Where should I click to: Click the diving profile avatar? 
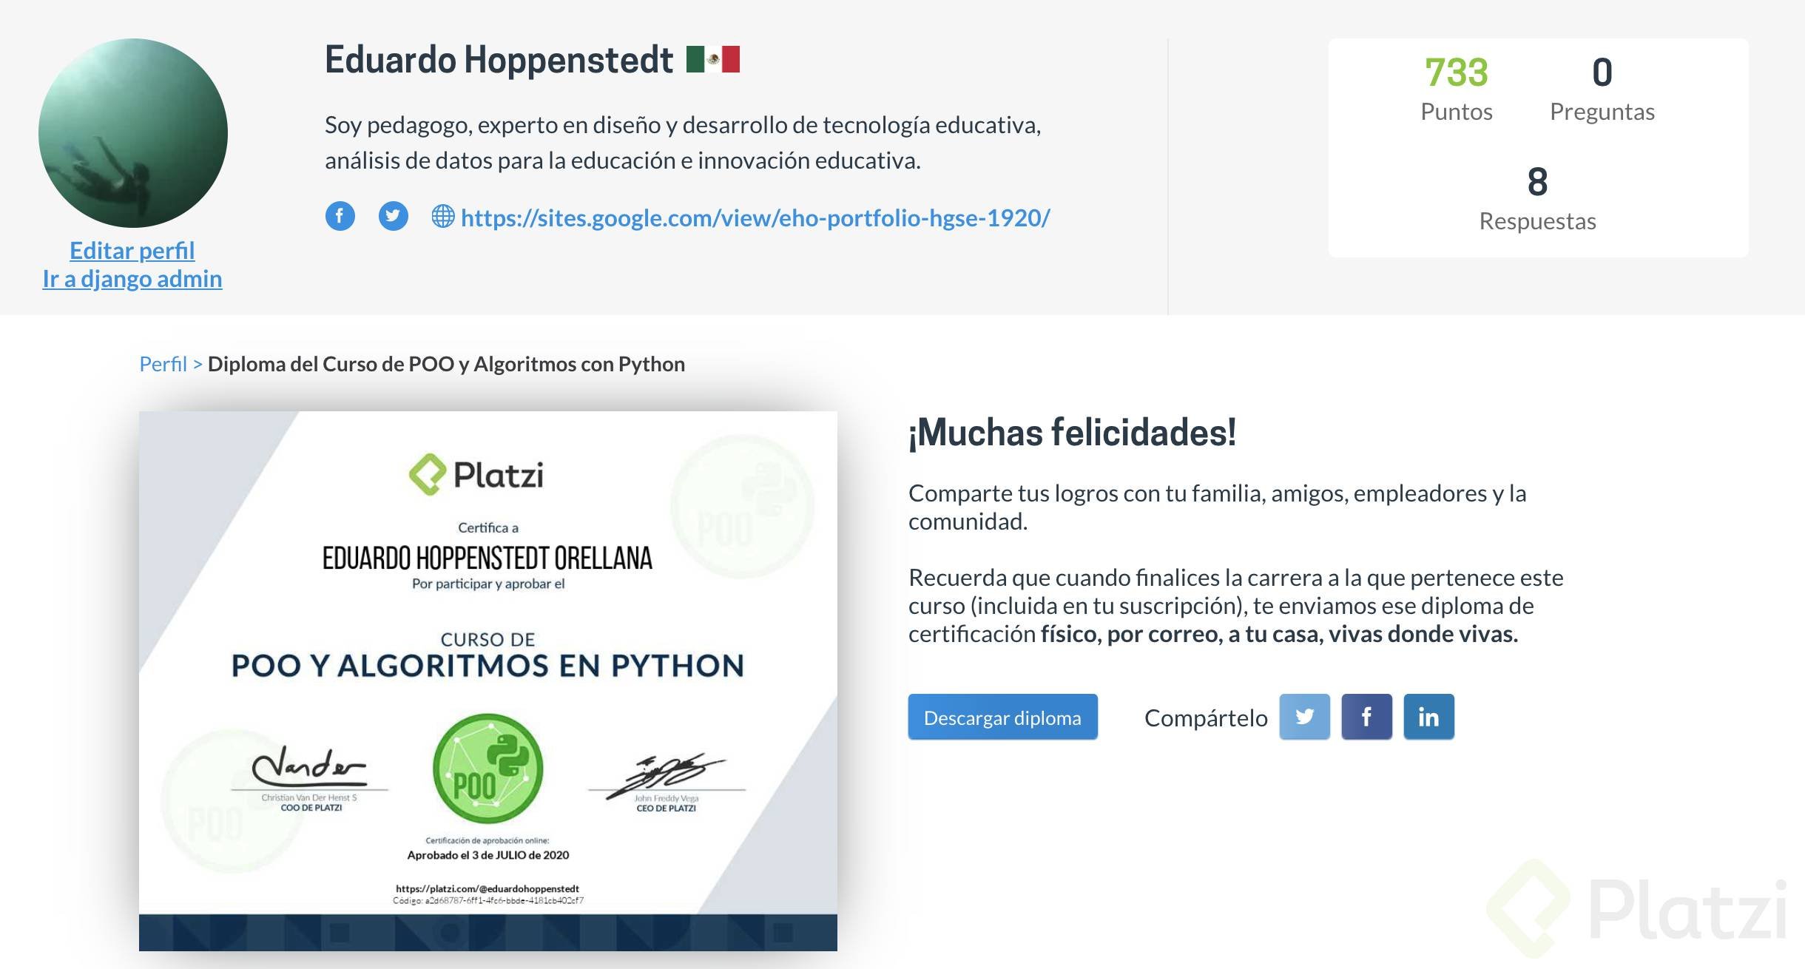[x=133, y=133]
